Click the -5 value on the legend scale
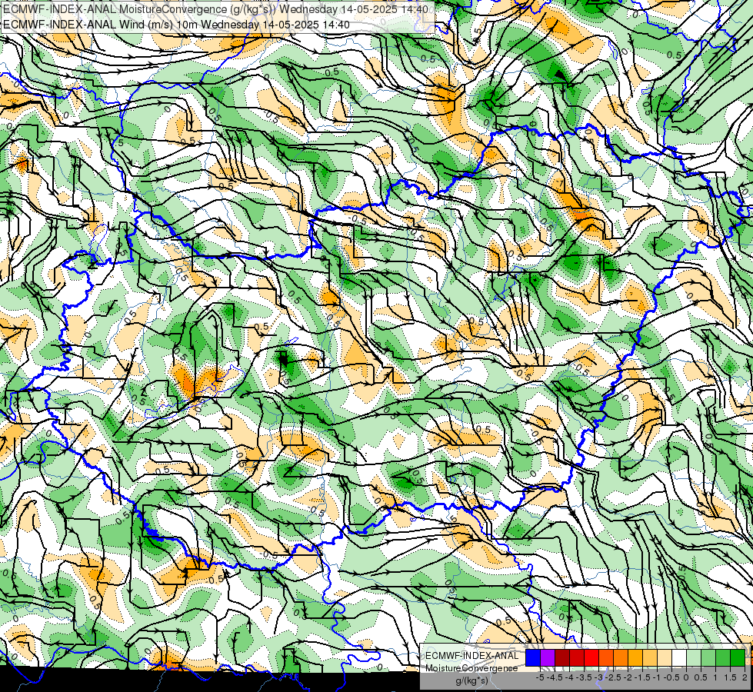This screenshot has width=753, height=692. 540,677
